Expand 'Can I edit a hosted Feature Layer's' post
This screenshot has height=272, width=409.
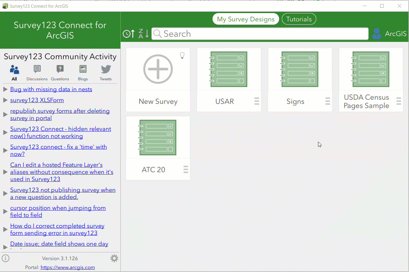click(5, 172)
